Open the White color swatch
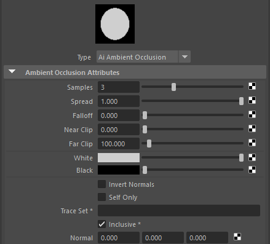The image size is (270, 244). click(119, 158)
